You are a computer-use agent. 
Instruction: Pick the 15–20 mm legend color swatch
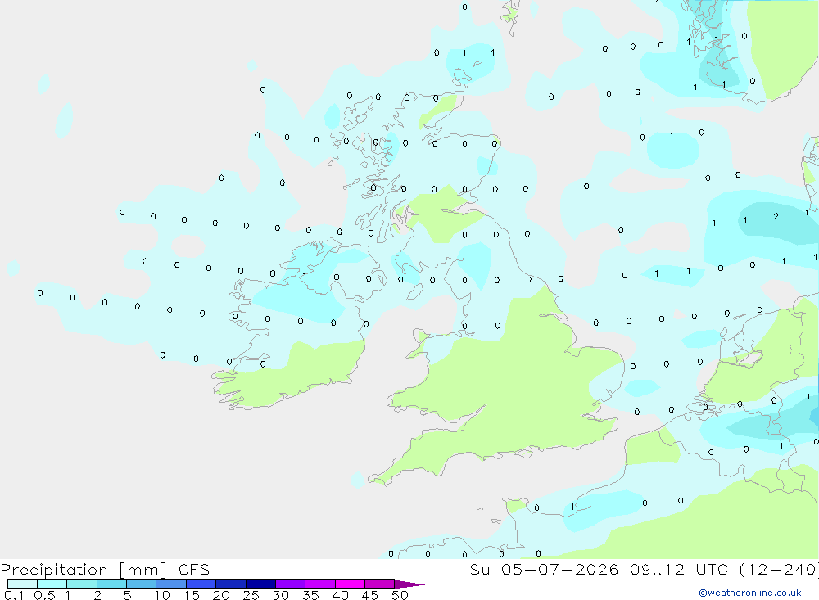tap(201, 584)
